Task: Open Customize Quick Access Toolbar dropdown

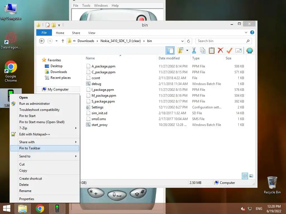Action: click(59, 25)
